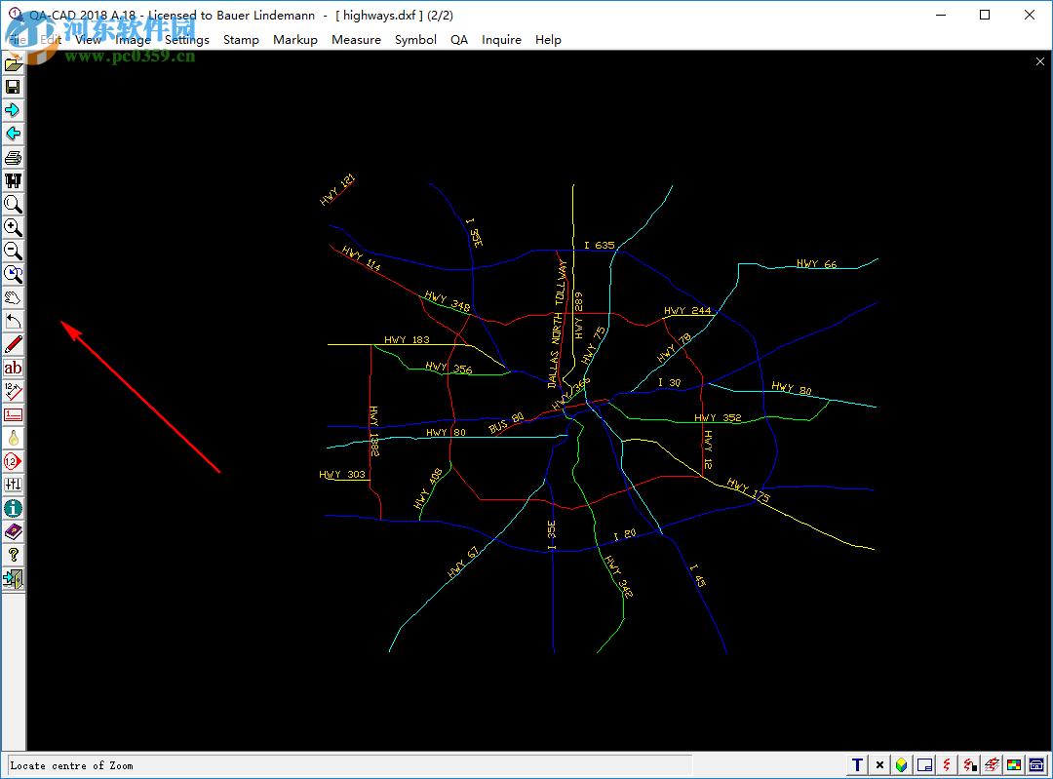
Task: Minimize the QA-CAD window
Action: tap(941, 15)
